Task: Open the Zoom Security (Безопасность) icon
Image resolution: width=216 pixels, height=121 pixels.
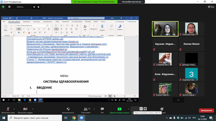Action: coord(68,109)
